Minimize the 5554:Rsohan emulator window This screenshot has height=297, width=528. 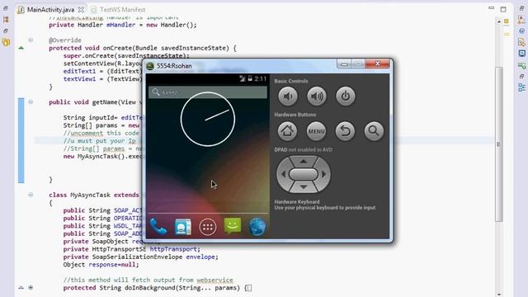pos(344,64)
